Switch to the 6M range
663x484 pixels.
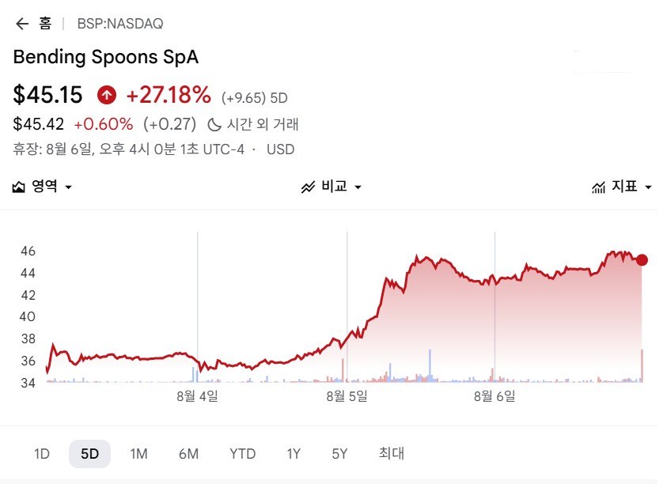188,454
